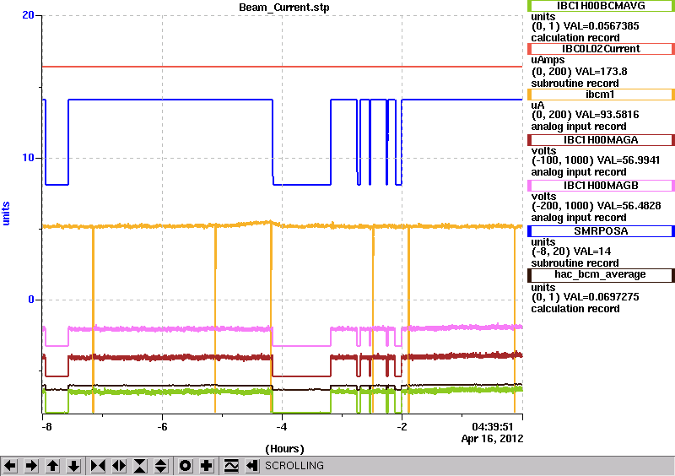
Task: Click the x-axis tick label -8
Action: coord(46,427)
